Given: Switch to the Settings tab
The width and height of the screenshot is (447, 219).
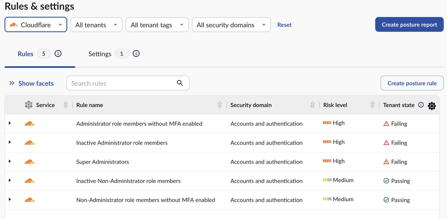Looking at the screenshot, I should 100,54.
